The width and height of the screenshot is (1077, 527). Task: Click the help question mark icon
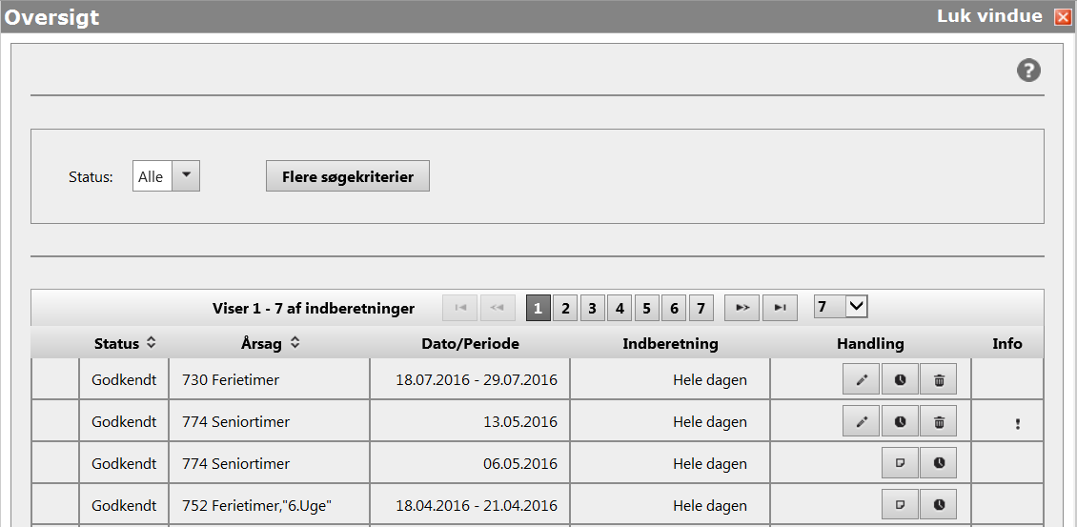1028,70
